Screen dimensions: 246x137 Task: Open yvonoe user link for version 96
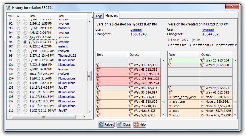click(x=208, y=29)
